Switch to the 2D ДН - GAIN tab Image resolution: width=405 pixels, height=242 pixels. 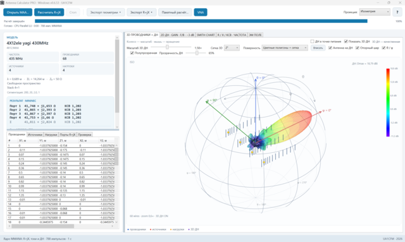(x=177, y=35)
